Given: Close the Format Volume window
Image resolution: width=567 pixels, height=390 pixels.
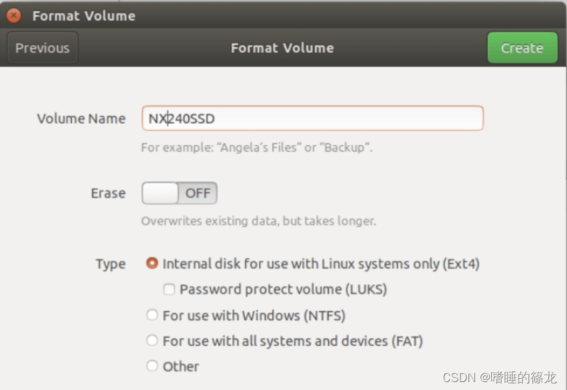Looking at the screenshot, I should coord(14,15).
